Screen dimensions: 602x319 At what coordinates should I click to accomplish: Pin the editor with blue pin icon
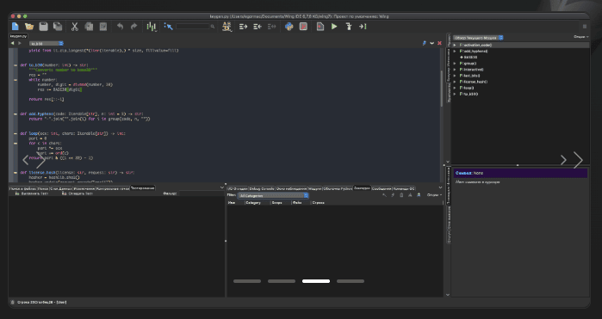point(425,43)
